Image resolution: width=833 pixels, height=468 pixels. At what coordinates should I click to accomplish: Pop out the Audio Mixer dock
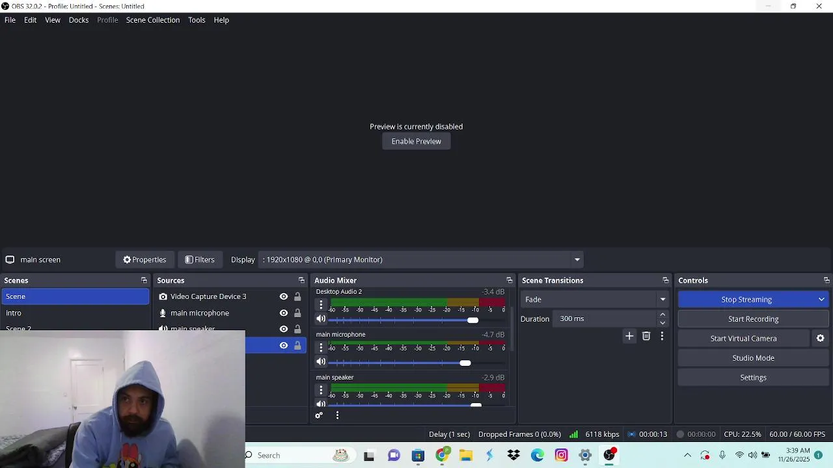tap(510, 280)
